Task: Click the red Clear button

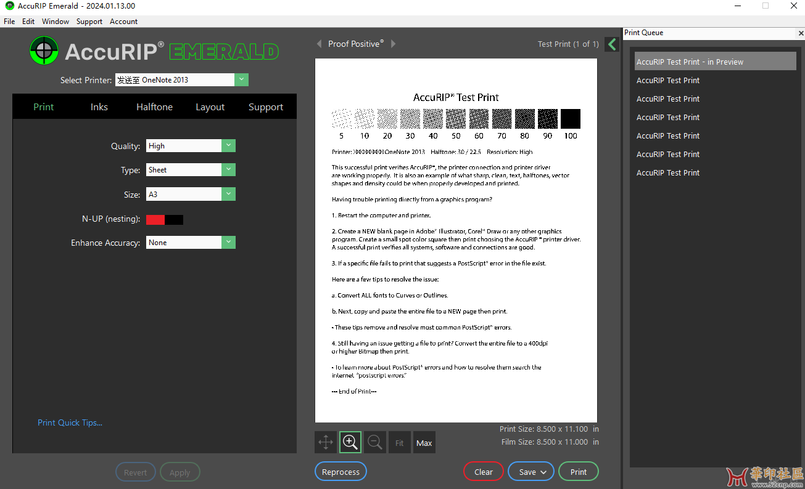Action: click(x=484, y=472)
